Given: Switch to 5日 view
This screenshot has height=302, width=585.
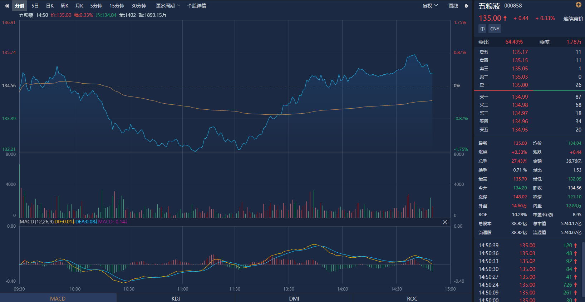Looking at the screenshot, I should [35, 6].
